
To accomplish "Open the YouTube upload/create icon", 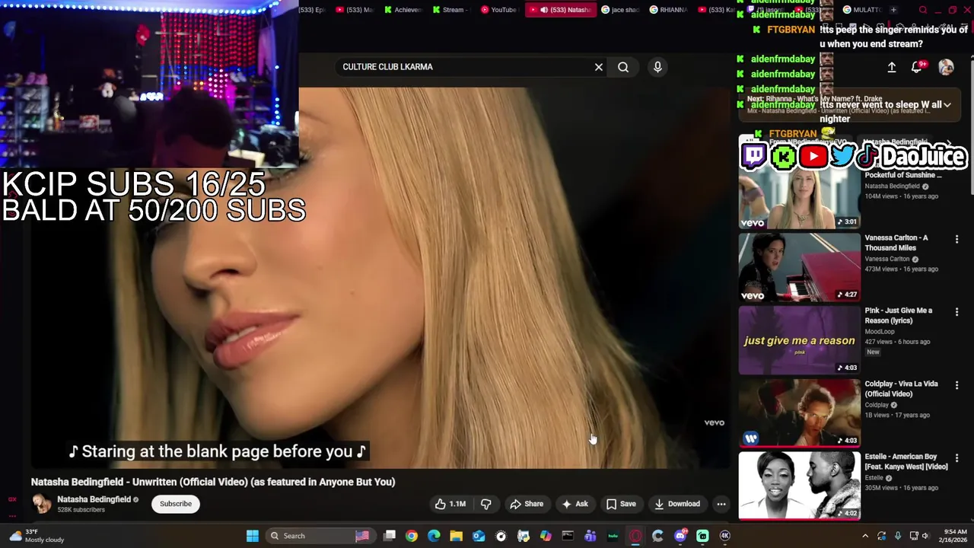I will (x=892, y=67).
